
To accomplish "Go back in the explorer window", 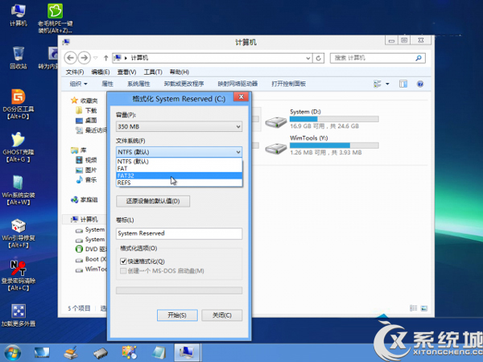I will pyautogui.click(x=71, y=58).
